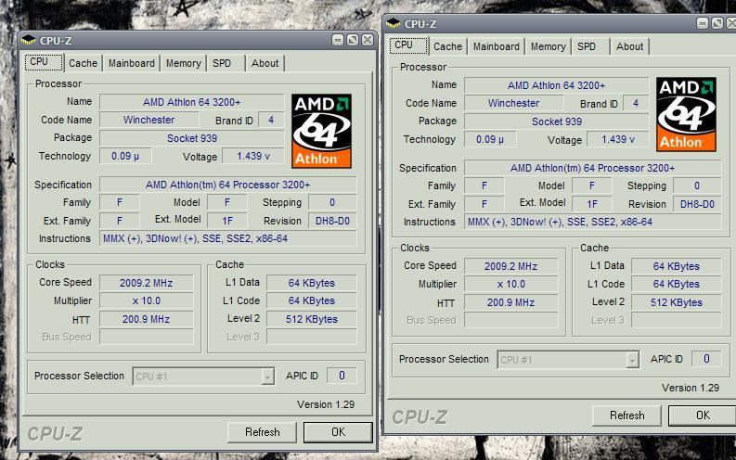Minimize the right CPU-Z window
The width and height of the screenshot is (736, 460).
[703, 23]
